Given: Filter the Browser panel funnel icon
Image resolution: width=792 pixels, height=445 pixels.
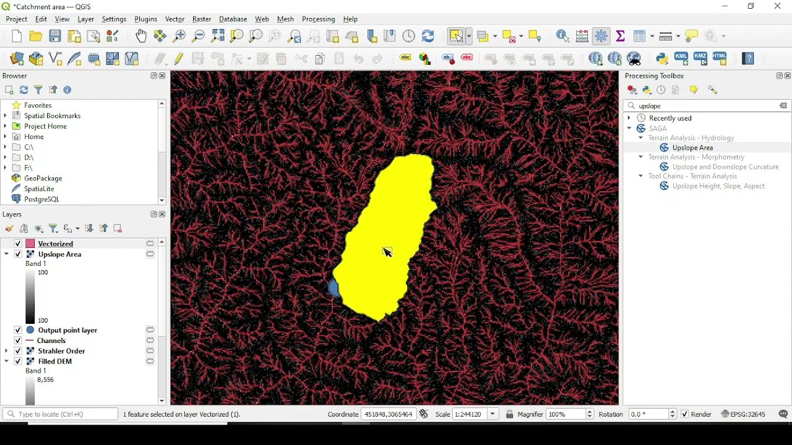Looking at the screenshot, I should point(38,90).
